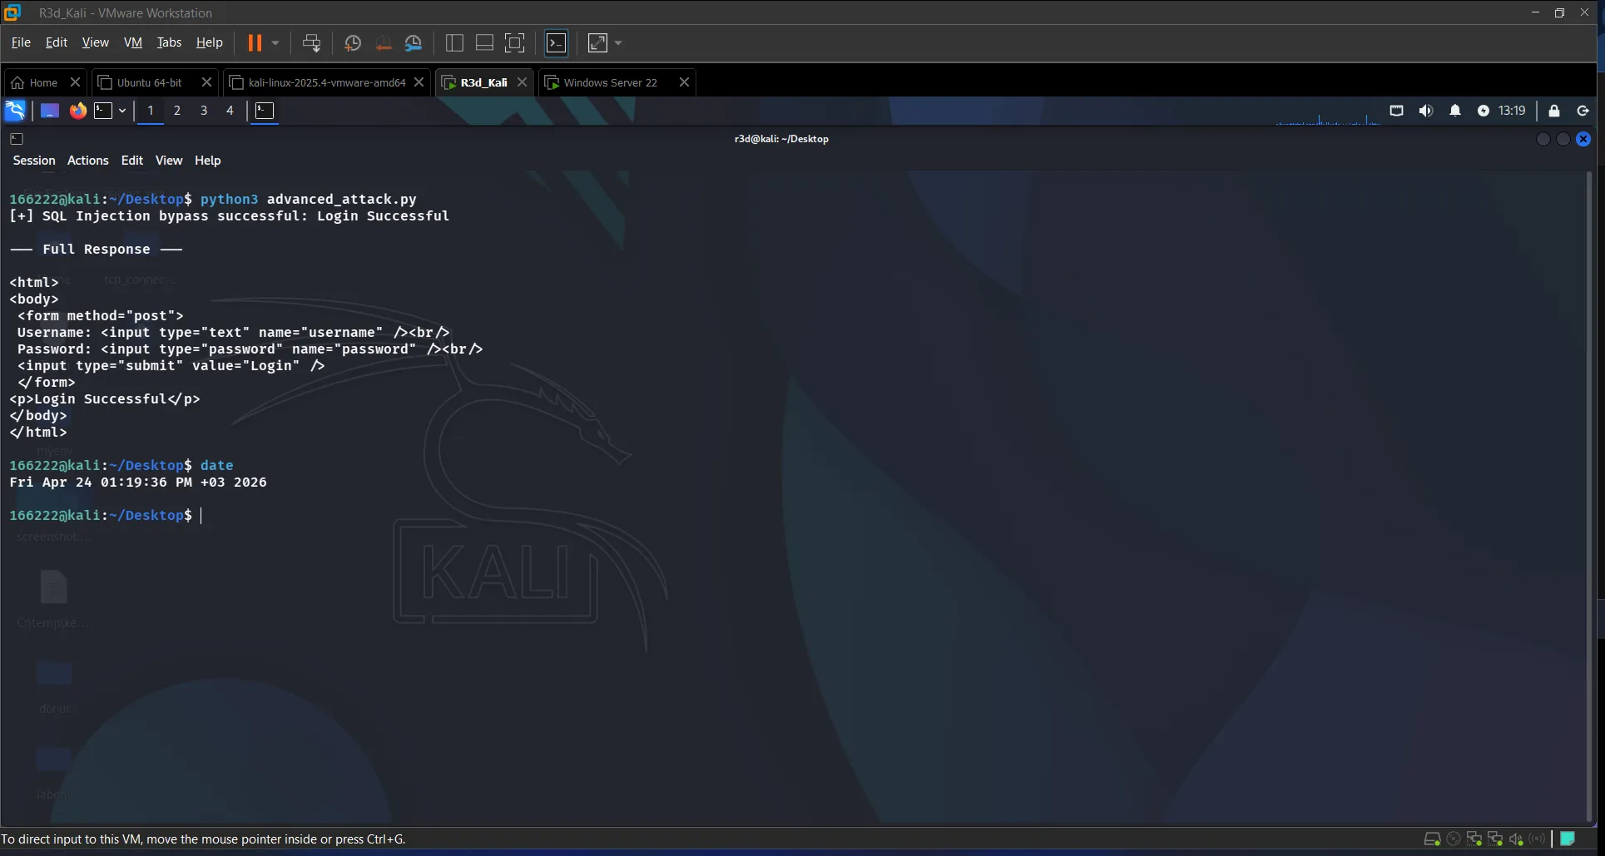Open the VMware message log icon
The image size is (1605, 856).
[1568, 839]
